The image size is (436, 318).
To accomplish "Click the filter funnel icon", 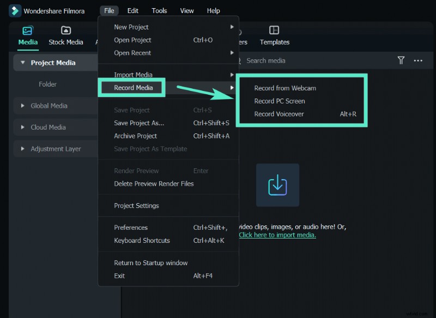I will pyautogui.click(x=401, y=60).
